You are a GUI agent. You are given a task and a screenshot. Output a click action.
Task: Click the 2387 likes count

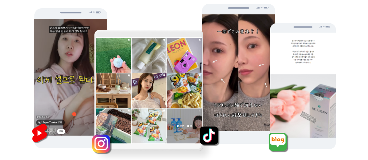[182, 126]
